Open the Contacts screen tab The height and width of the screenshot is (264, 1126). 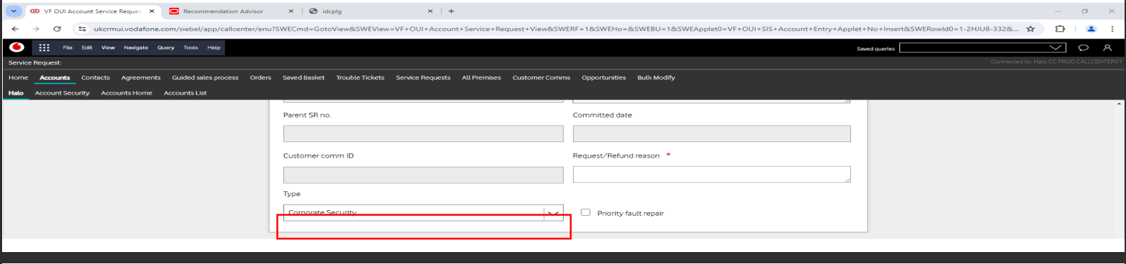click(95, 78)
